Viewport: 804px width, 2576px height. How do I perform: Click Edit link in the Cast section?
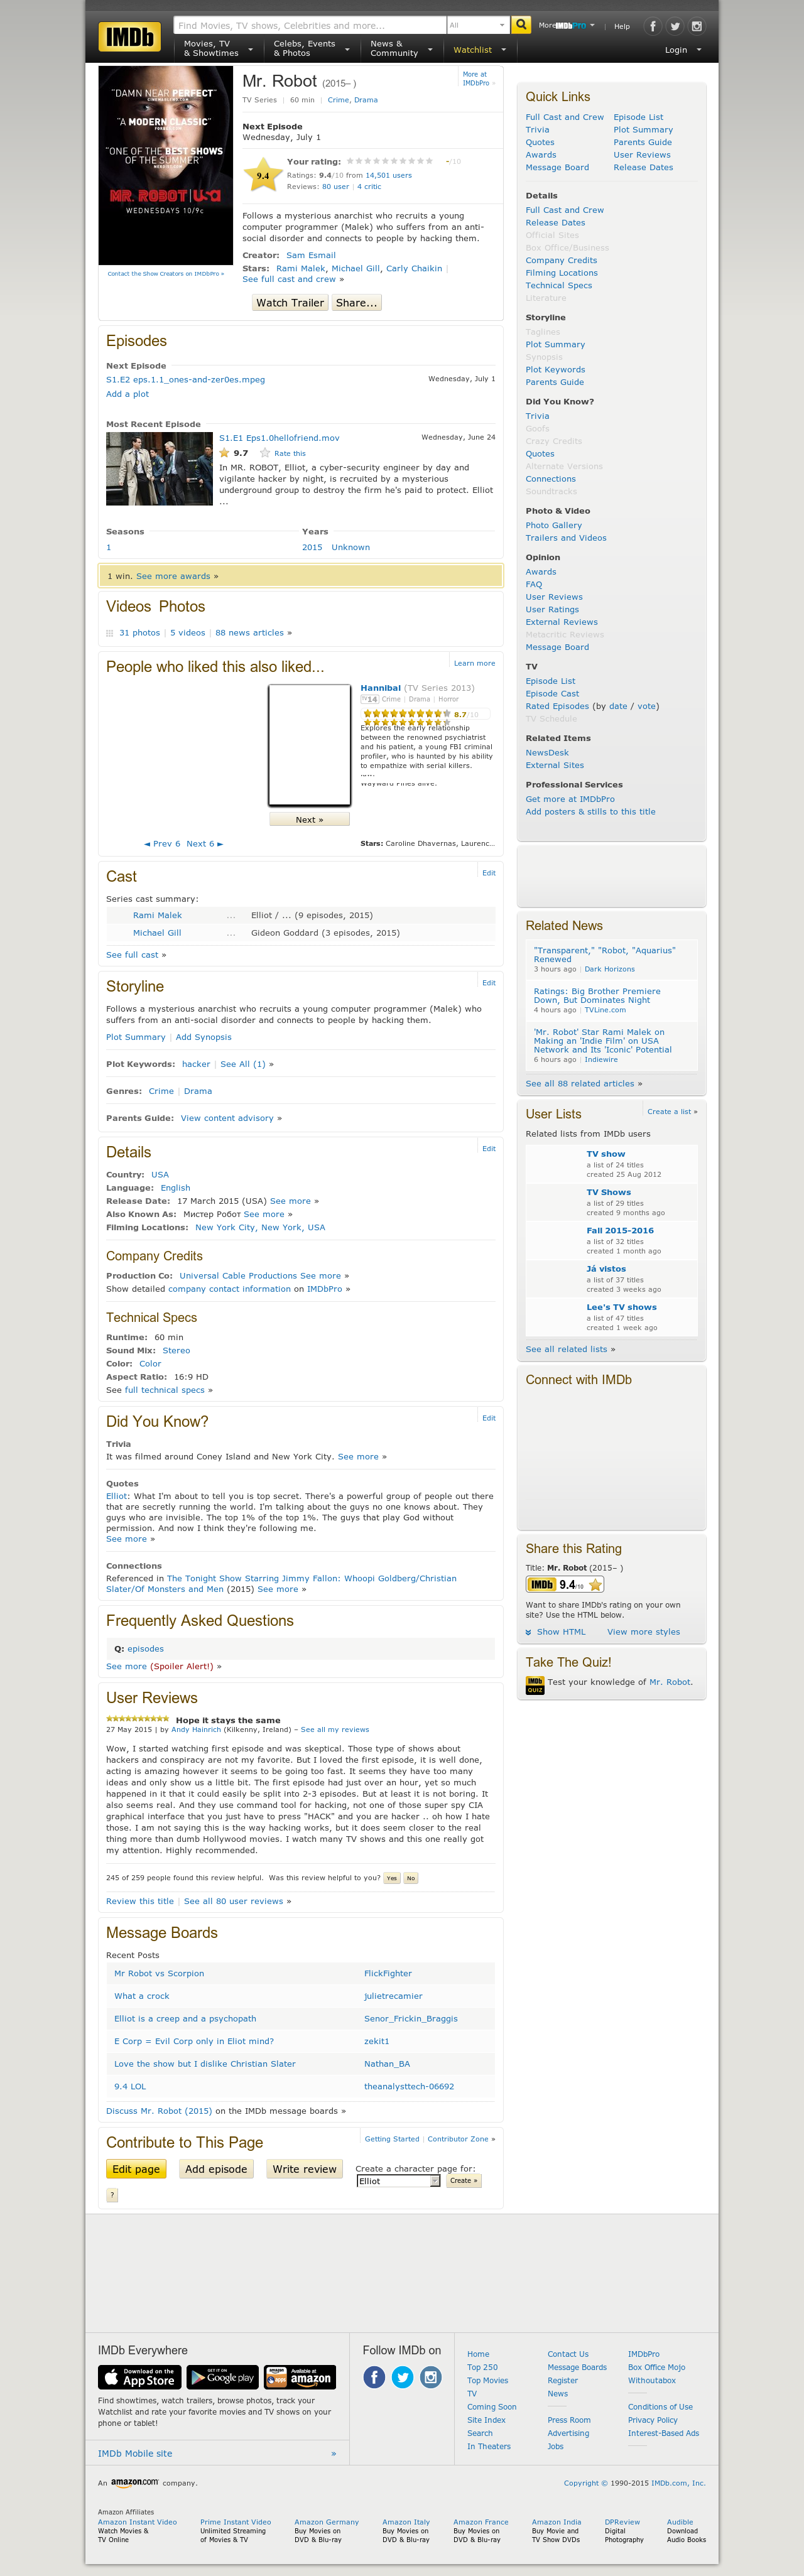pyautogui.click(x=489, y=873)
